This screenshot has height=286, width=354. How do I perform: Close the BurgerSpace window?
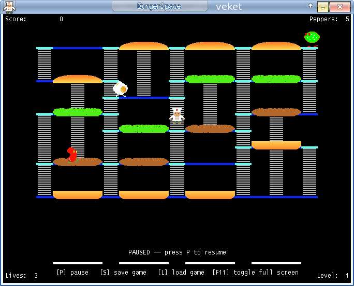[x=340, y=7]
